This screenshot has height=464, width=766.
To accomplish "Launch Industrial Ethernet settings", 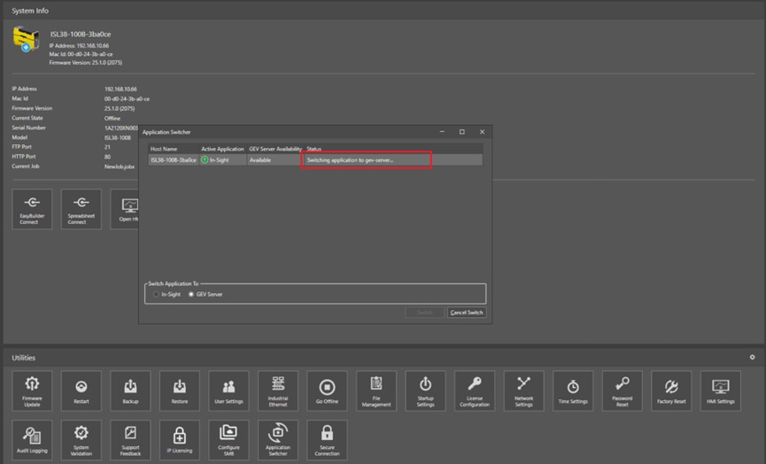I will coord(278,391).
